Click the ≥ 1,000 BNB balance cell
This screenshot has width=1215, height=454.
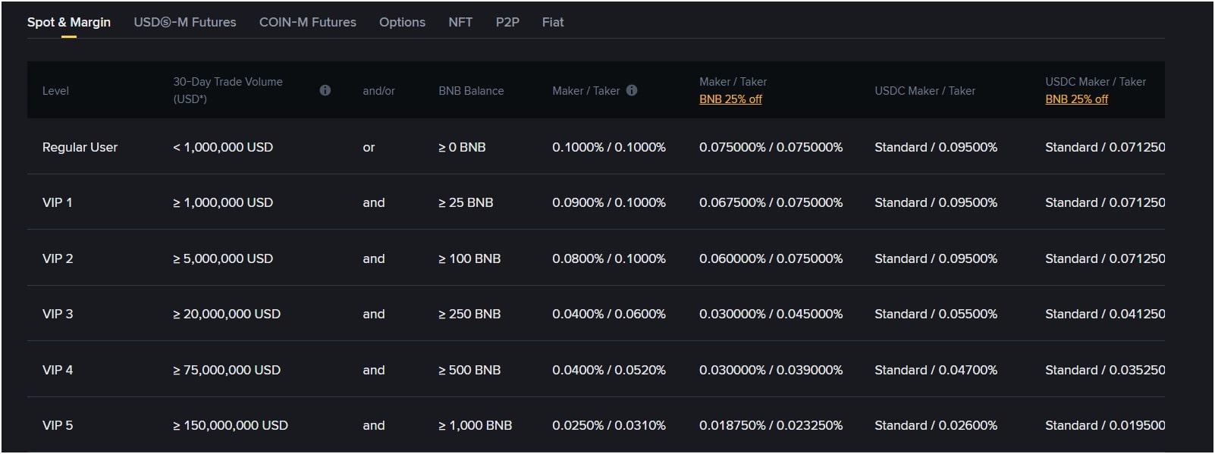[475, 425]
